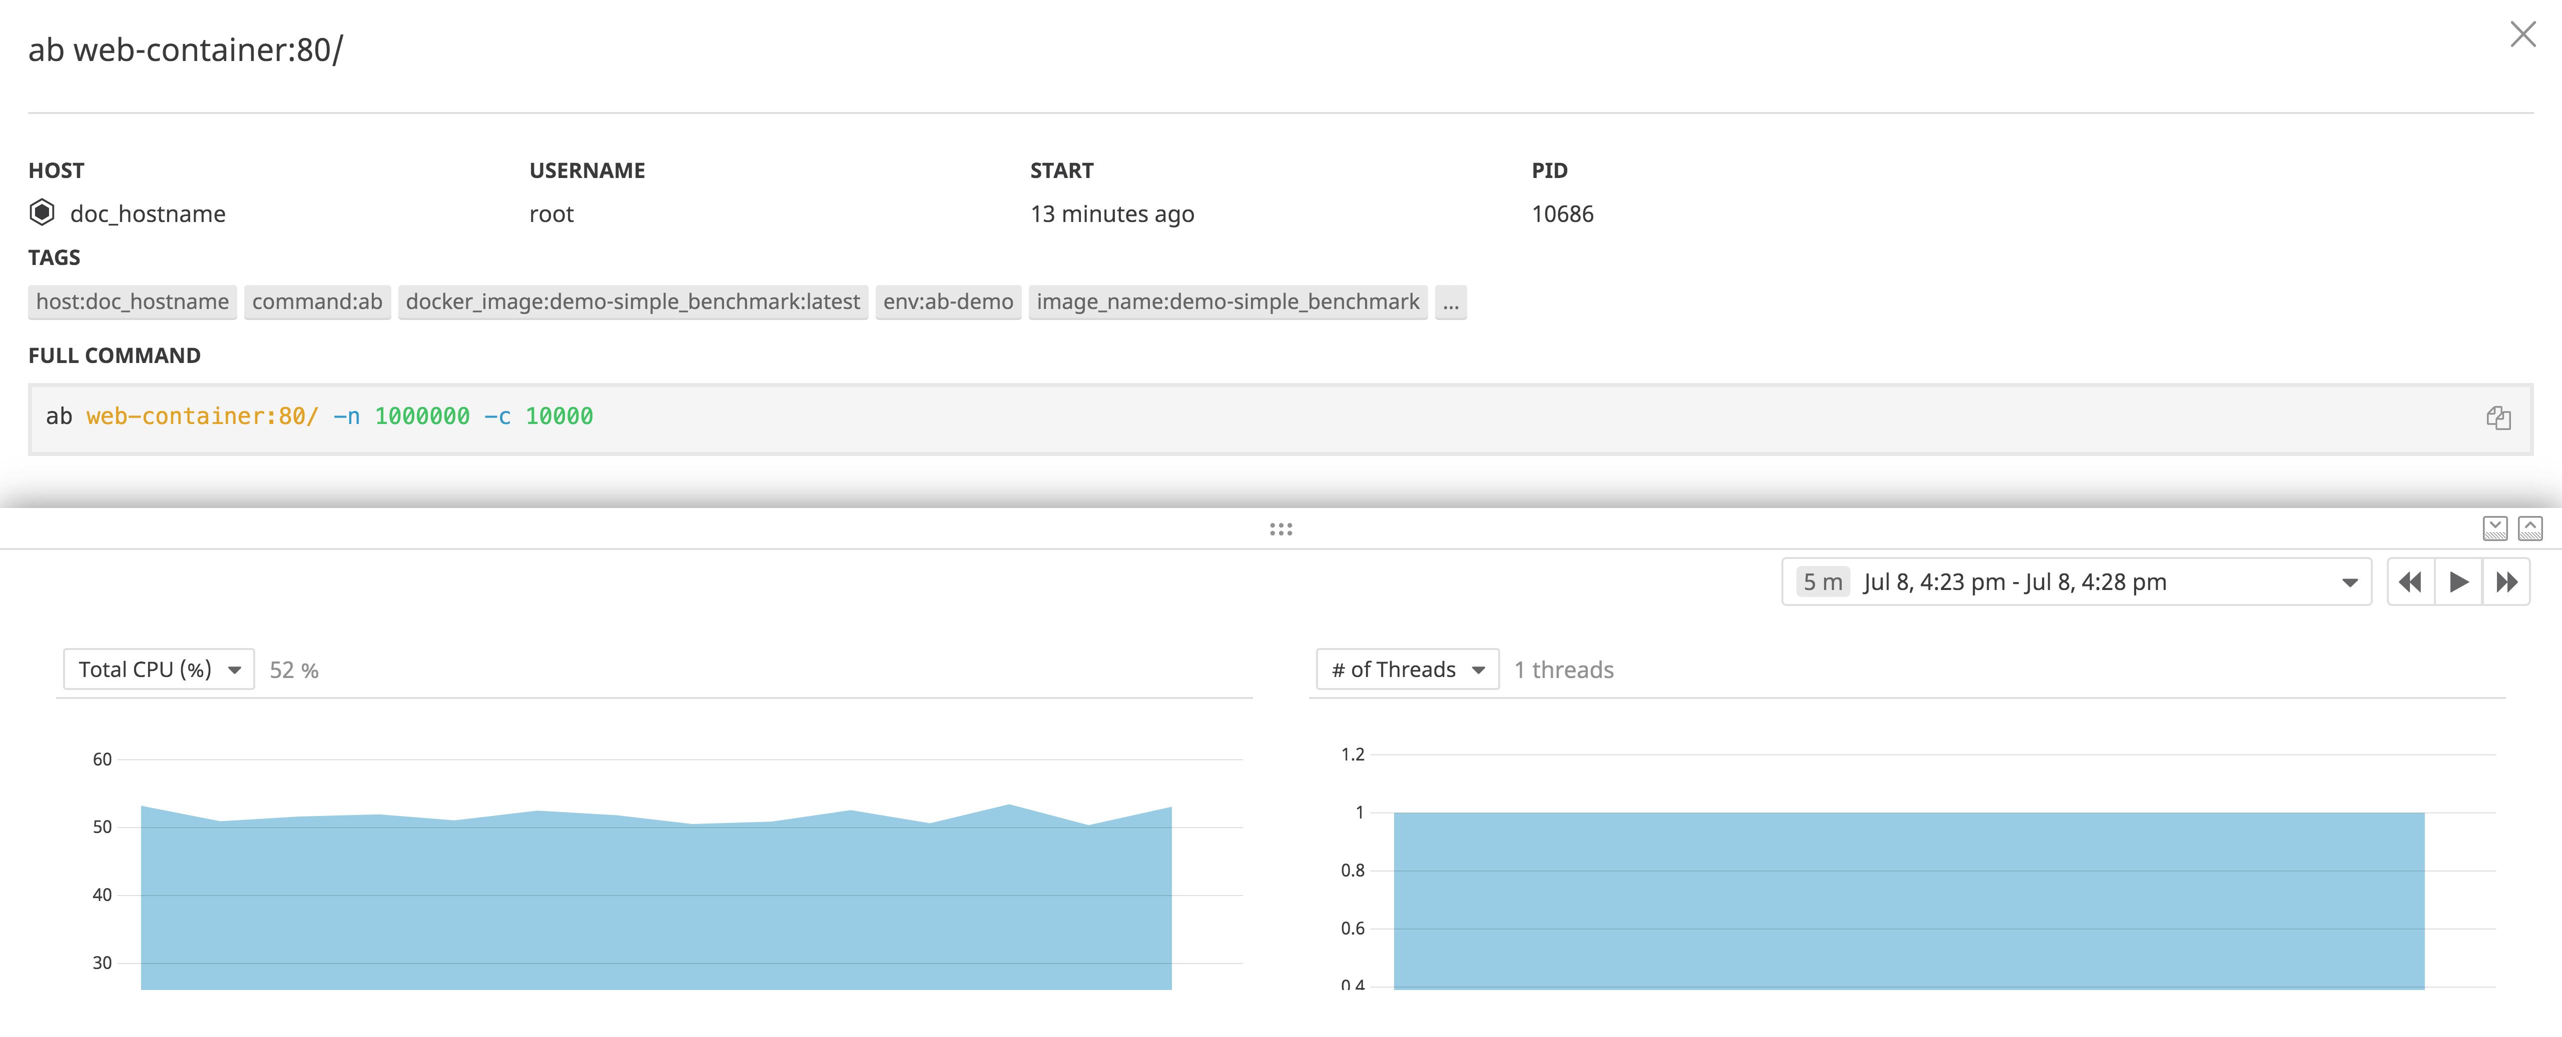Collapse panel with down chevron icon

(x=2494, y=528)
